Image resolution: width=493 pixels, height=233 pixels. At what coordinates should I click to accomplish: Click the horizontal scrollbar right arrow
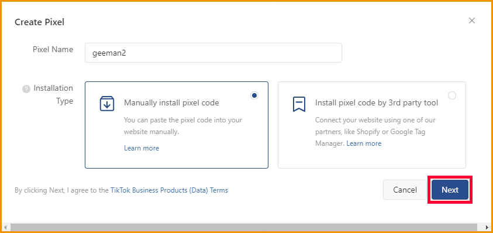[487, 227]
